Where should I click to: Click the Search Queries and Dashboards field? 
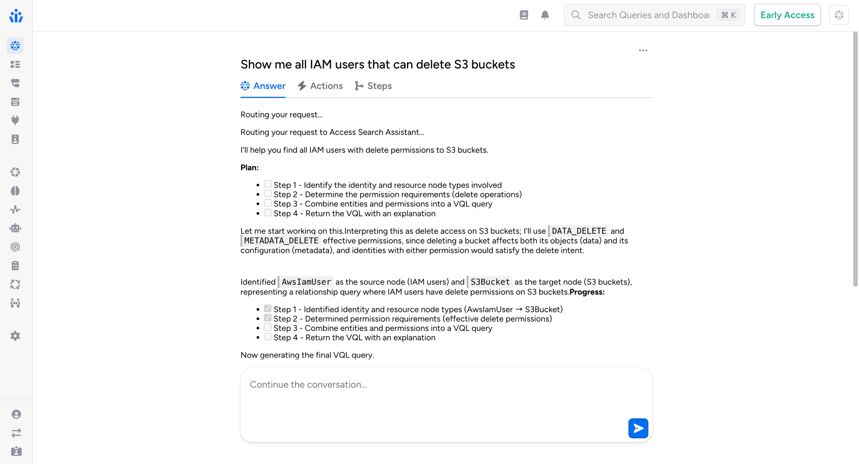(x=648, y=15)
